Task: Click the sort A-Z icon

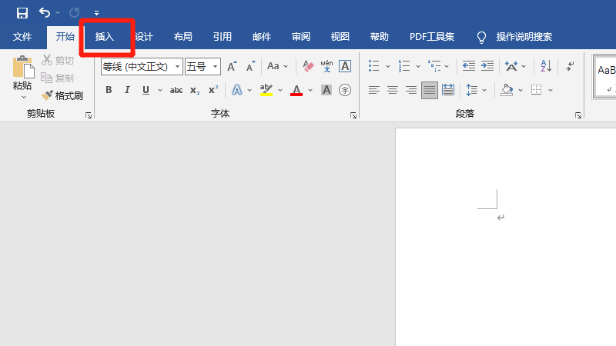Action: pos(545,67)
